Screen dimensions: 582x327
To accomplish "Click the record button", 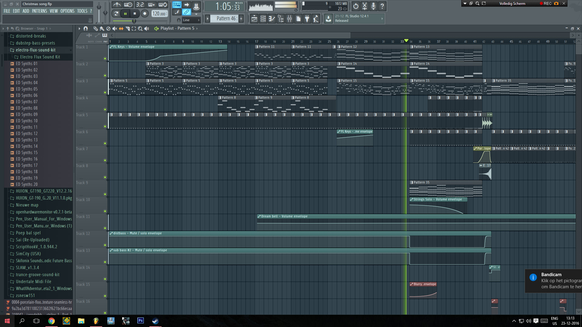I will (145, 13).
